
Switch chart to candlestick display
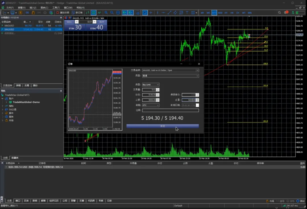tap(94, 13)
